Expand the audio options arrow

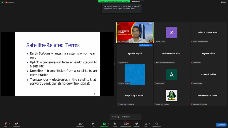[x=9, y=124]
